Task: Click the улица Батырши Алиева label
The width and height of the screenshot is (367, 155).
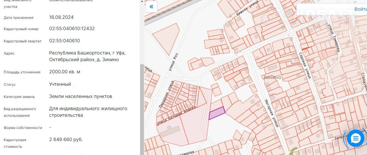Action: click(x=176, y=116)
